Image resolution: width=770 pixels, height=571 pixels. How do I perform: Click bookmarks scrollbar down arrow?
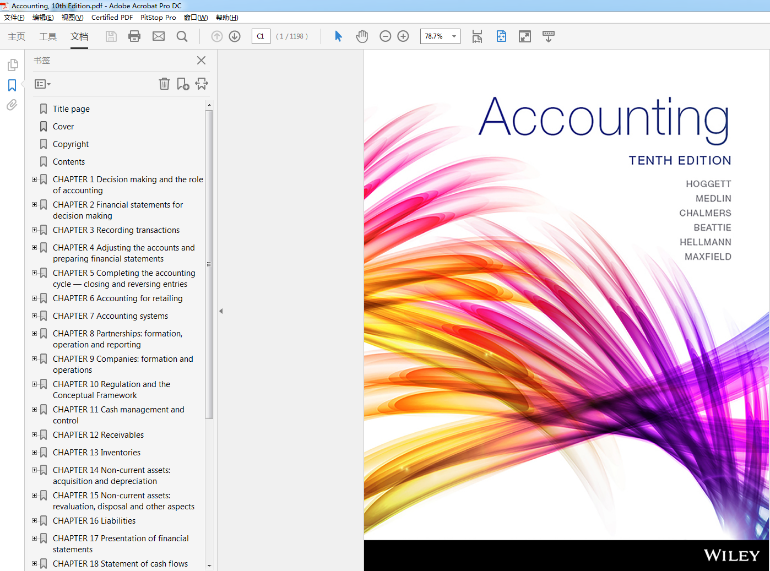pos(209,565)
